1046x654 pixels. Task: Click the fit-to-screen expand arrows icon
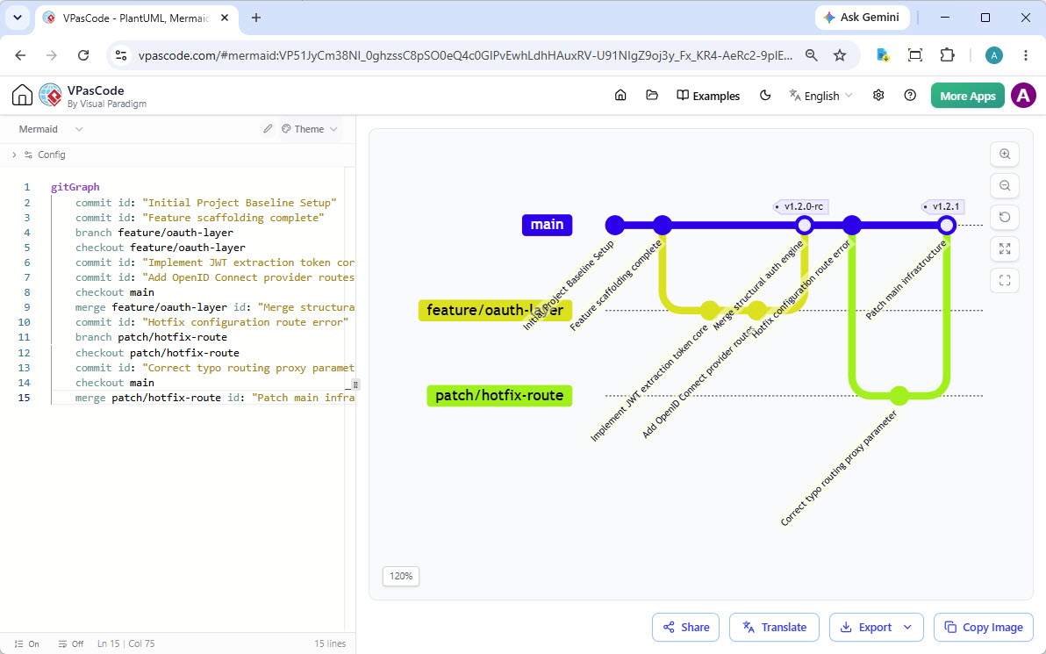[x=1005, y=249]
